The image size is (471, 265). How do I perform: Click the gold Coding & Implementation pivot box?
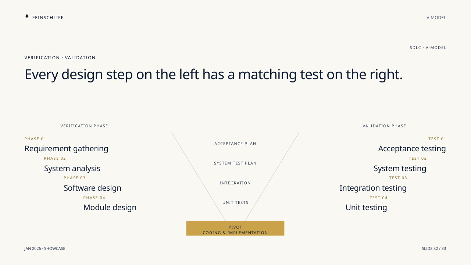click(x=235, y=228)
